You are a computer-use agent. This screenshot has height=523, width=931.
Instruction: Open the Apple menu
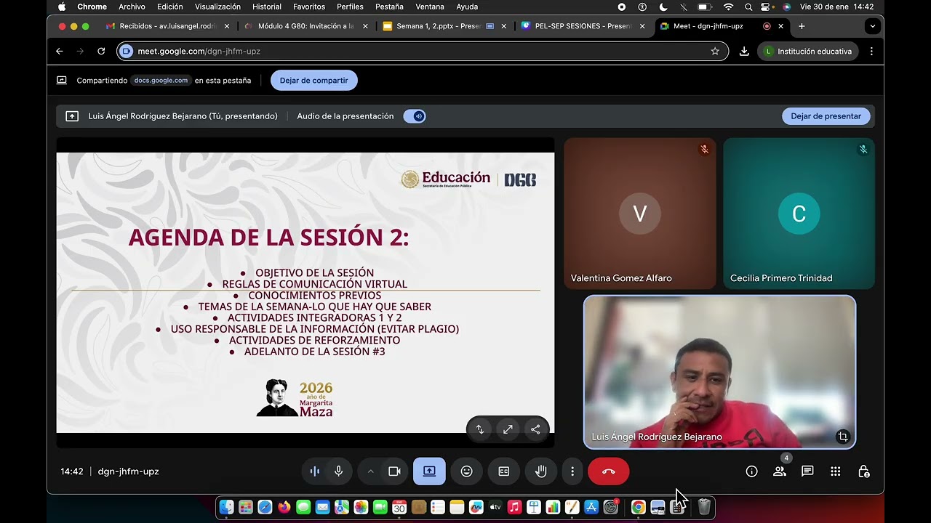[x=62, y=7]
